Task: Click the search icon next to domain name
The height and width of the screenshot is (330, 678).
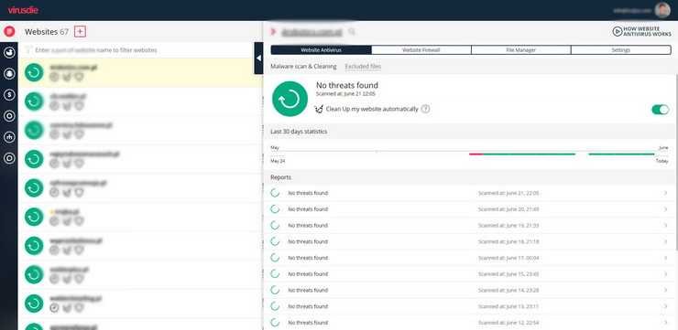Action: tap(353, 31)
